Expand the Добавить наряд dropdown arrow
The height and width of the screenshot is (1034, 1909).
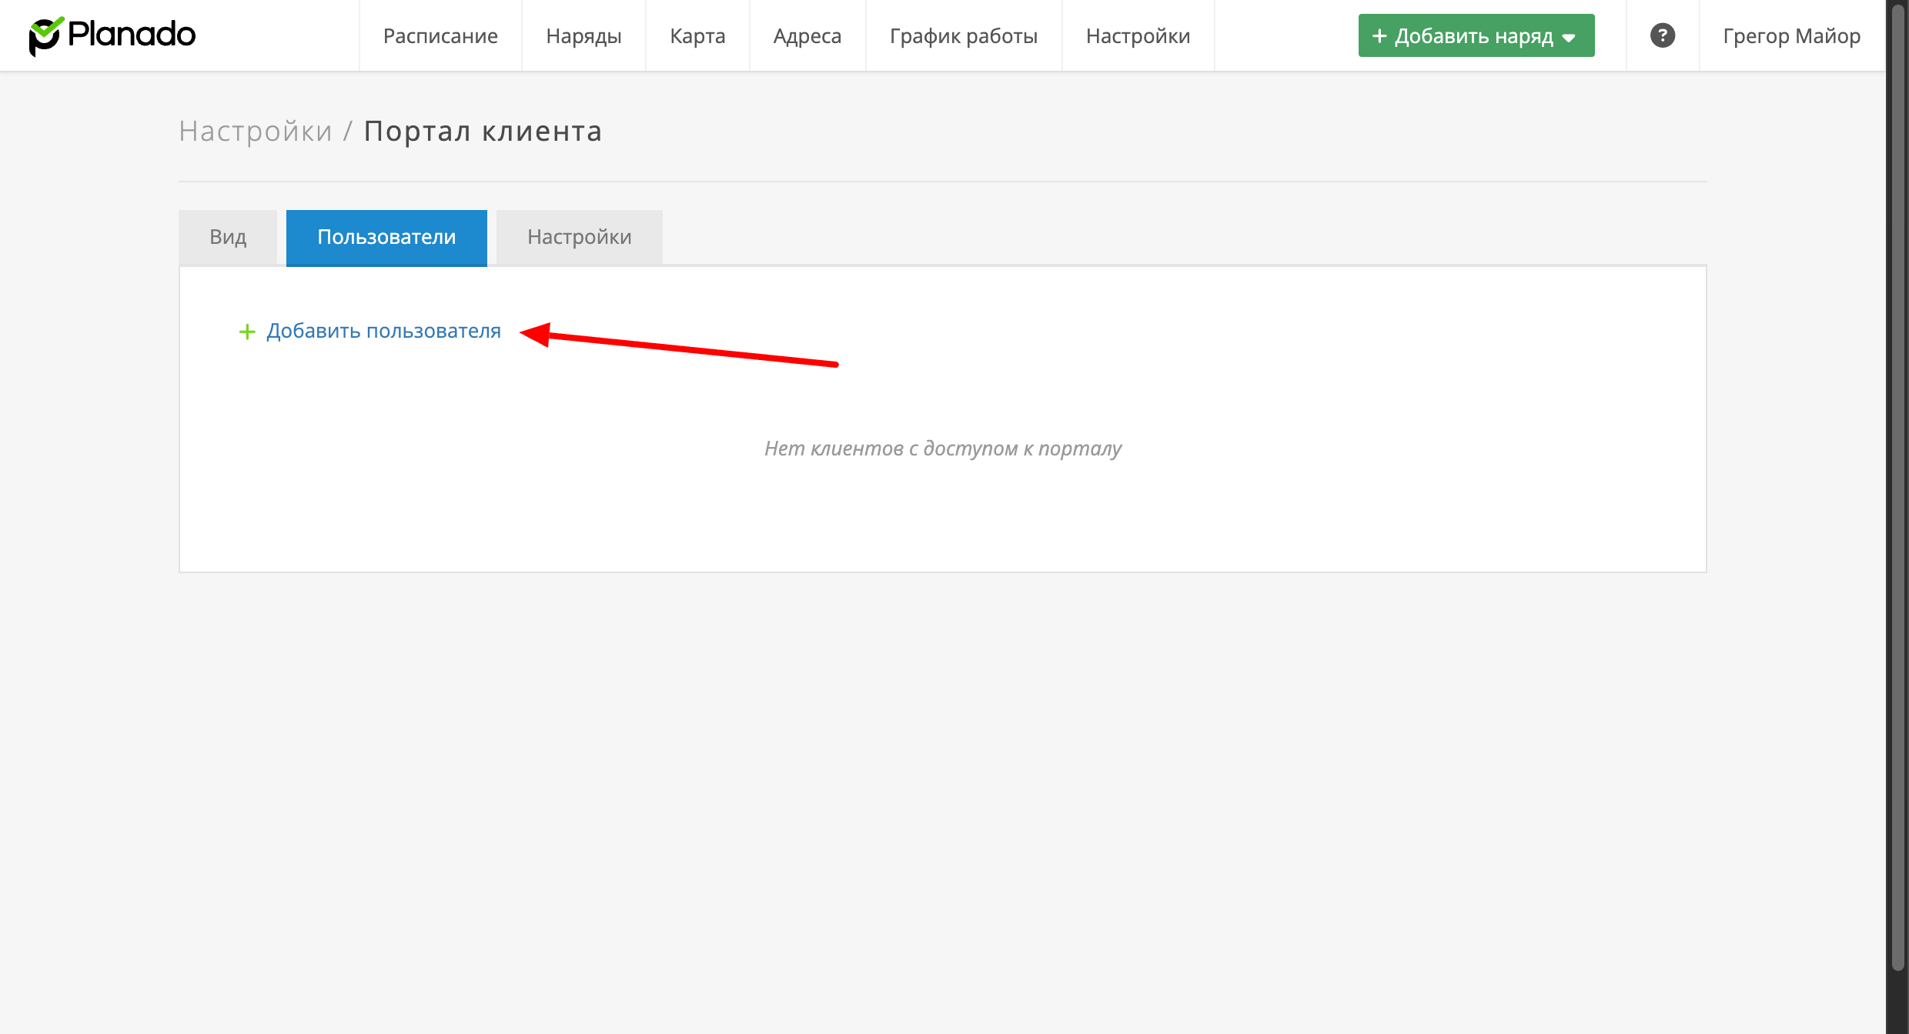(1570, 38)
